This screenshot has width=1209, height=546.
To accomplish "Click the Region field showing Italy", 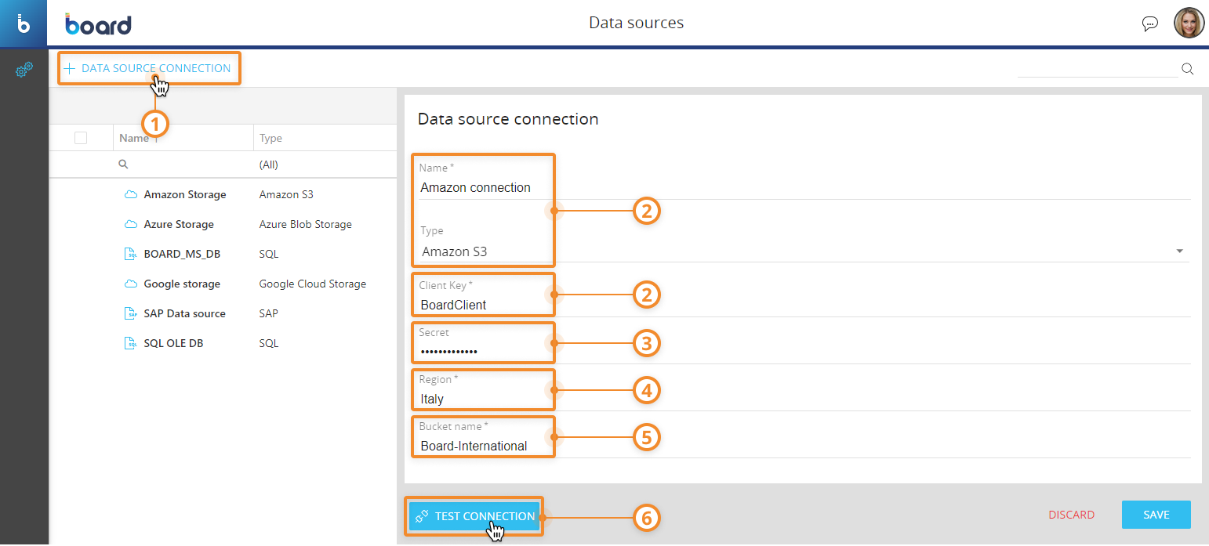I will [804, 400].
